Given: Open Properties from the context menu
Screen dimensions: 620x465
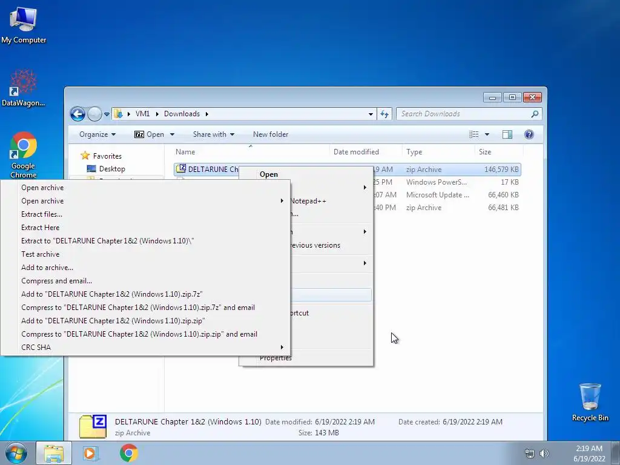Looking at the screenshot, I should [x=275, y=358].
